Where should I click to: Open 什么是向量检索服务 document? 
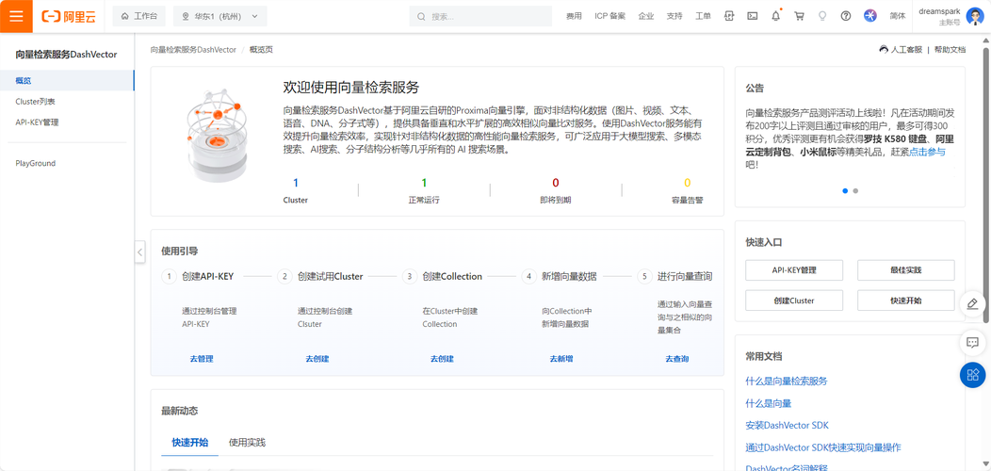tap(787, 381)
